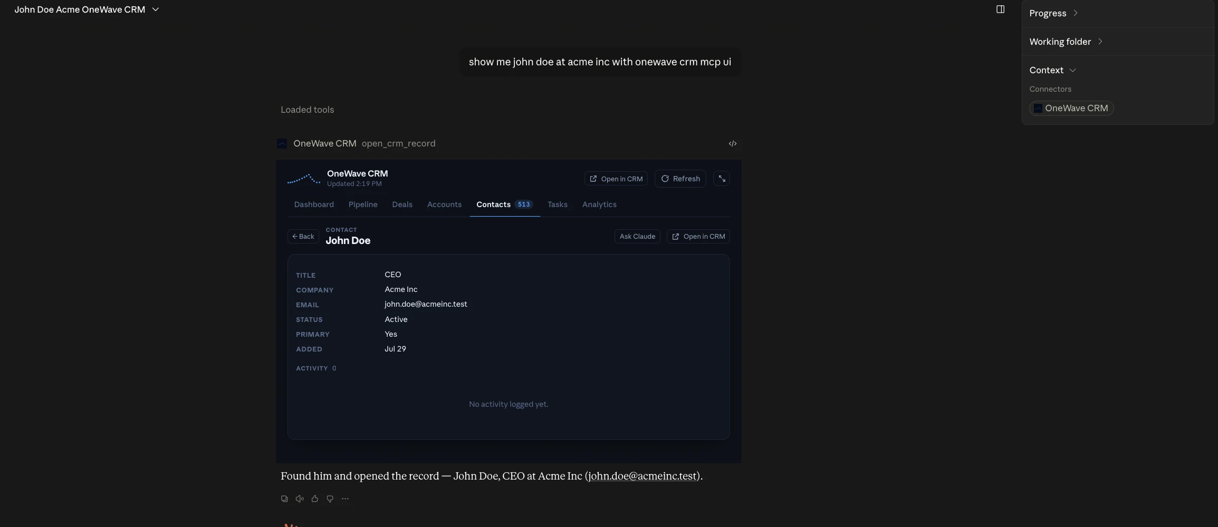Click the Connectors label
Screen dimensions: 1218x527
1050,89
